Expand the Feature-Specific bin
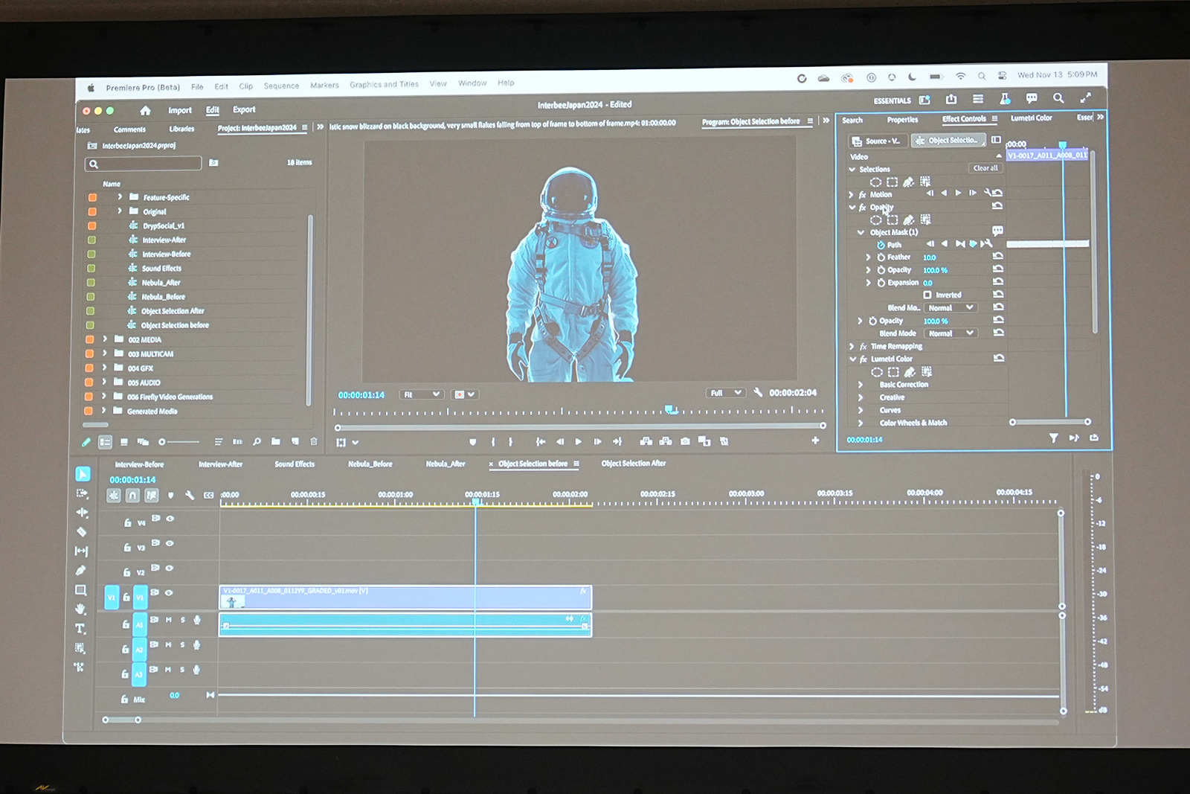 (x=119, y=197)
